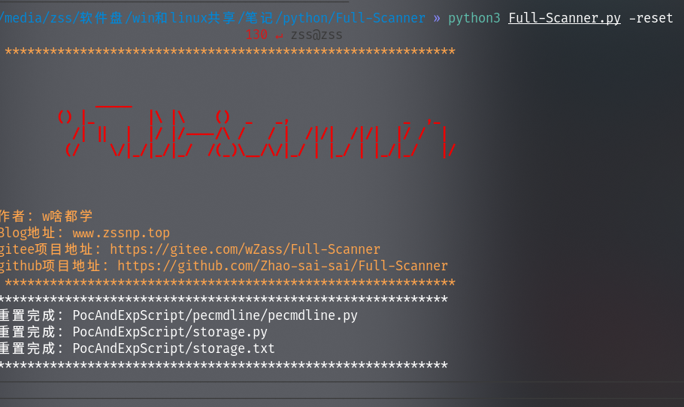Click the top orange asterisk divider line
Screen dimensions: 684x407
[x=229, y=53]
